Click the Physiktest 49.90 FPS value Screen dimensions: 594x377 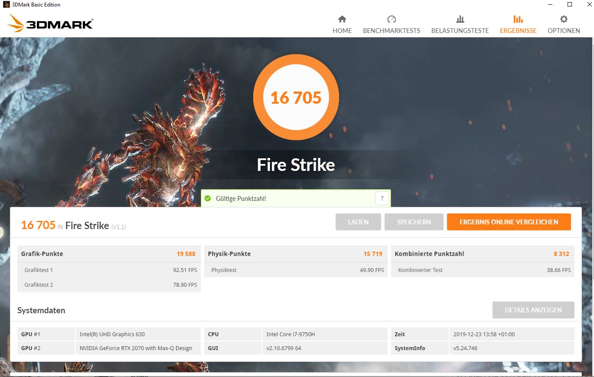(x=372, y=270)
